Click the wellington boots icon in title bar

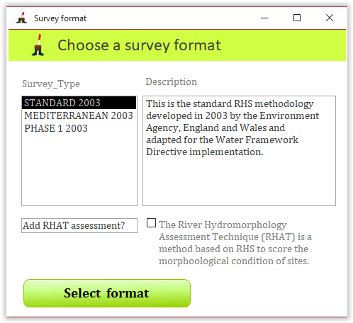pyautogui.click(x=21, y=18)
